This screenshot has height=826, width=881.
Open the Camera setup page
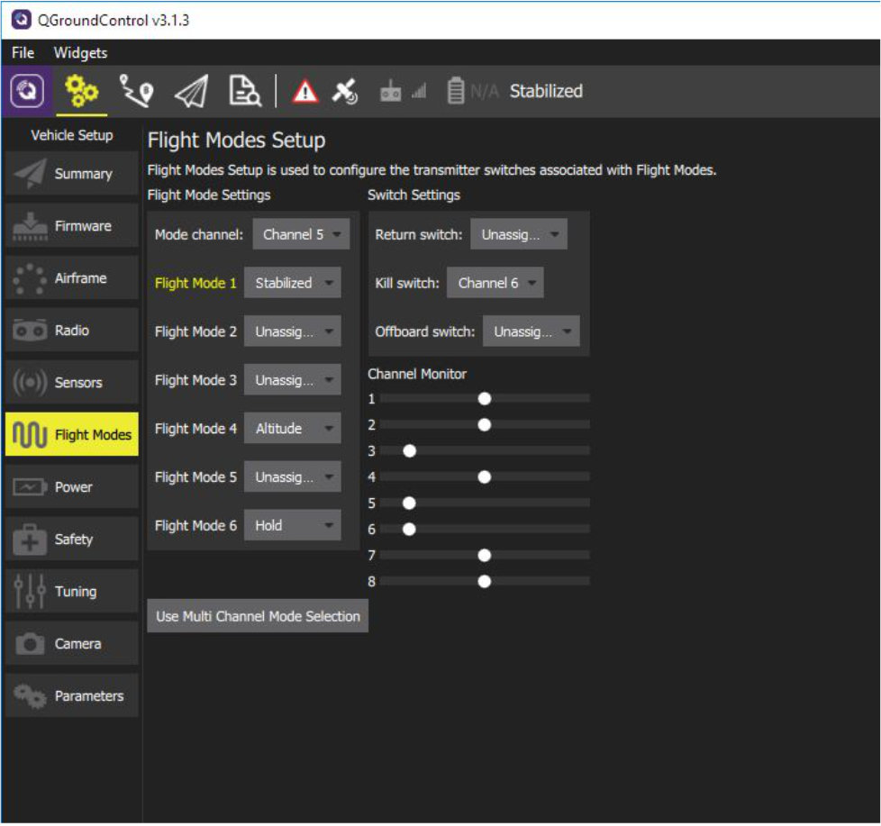72,644
